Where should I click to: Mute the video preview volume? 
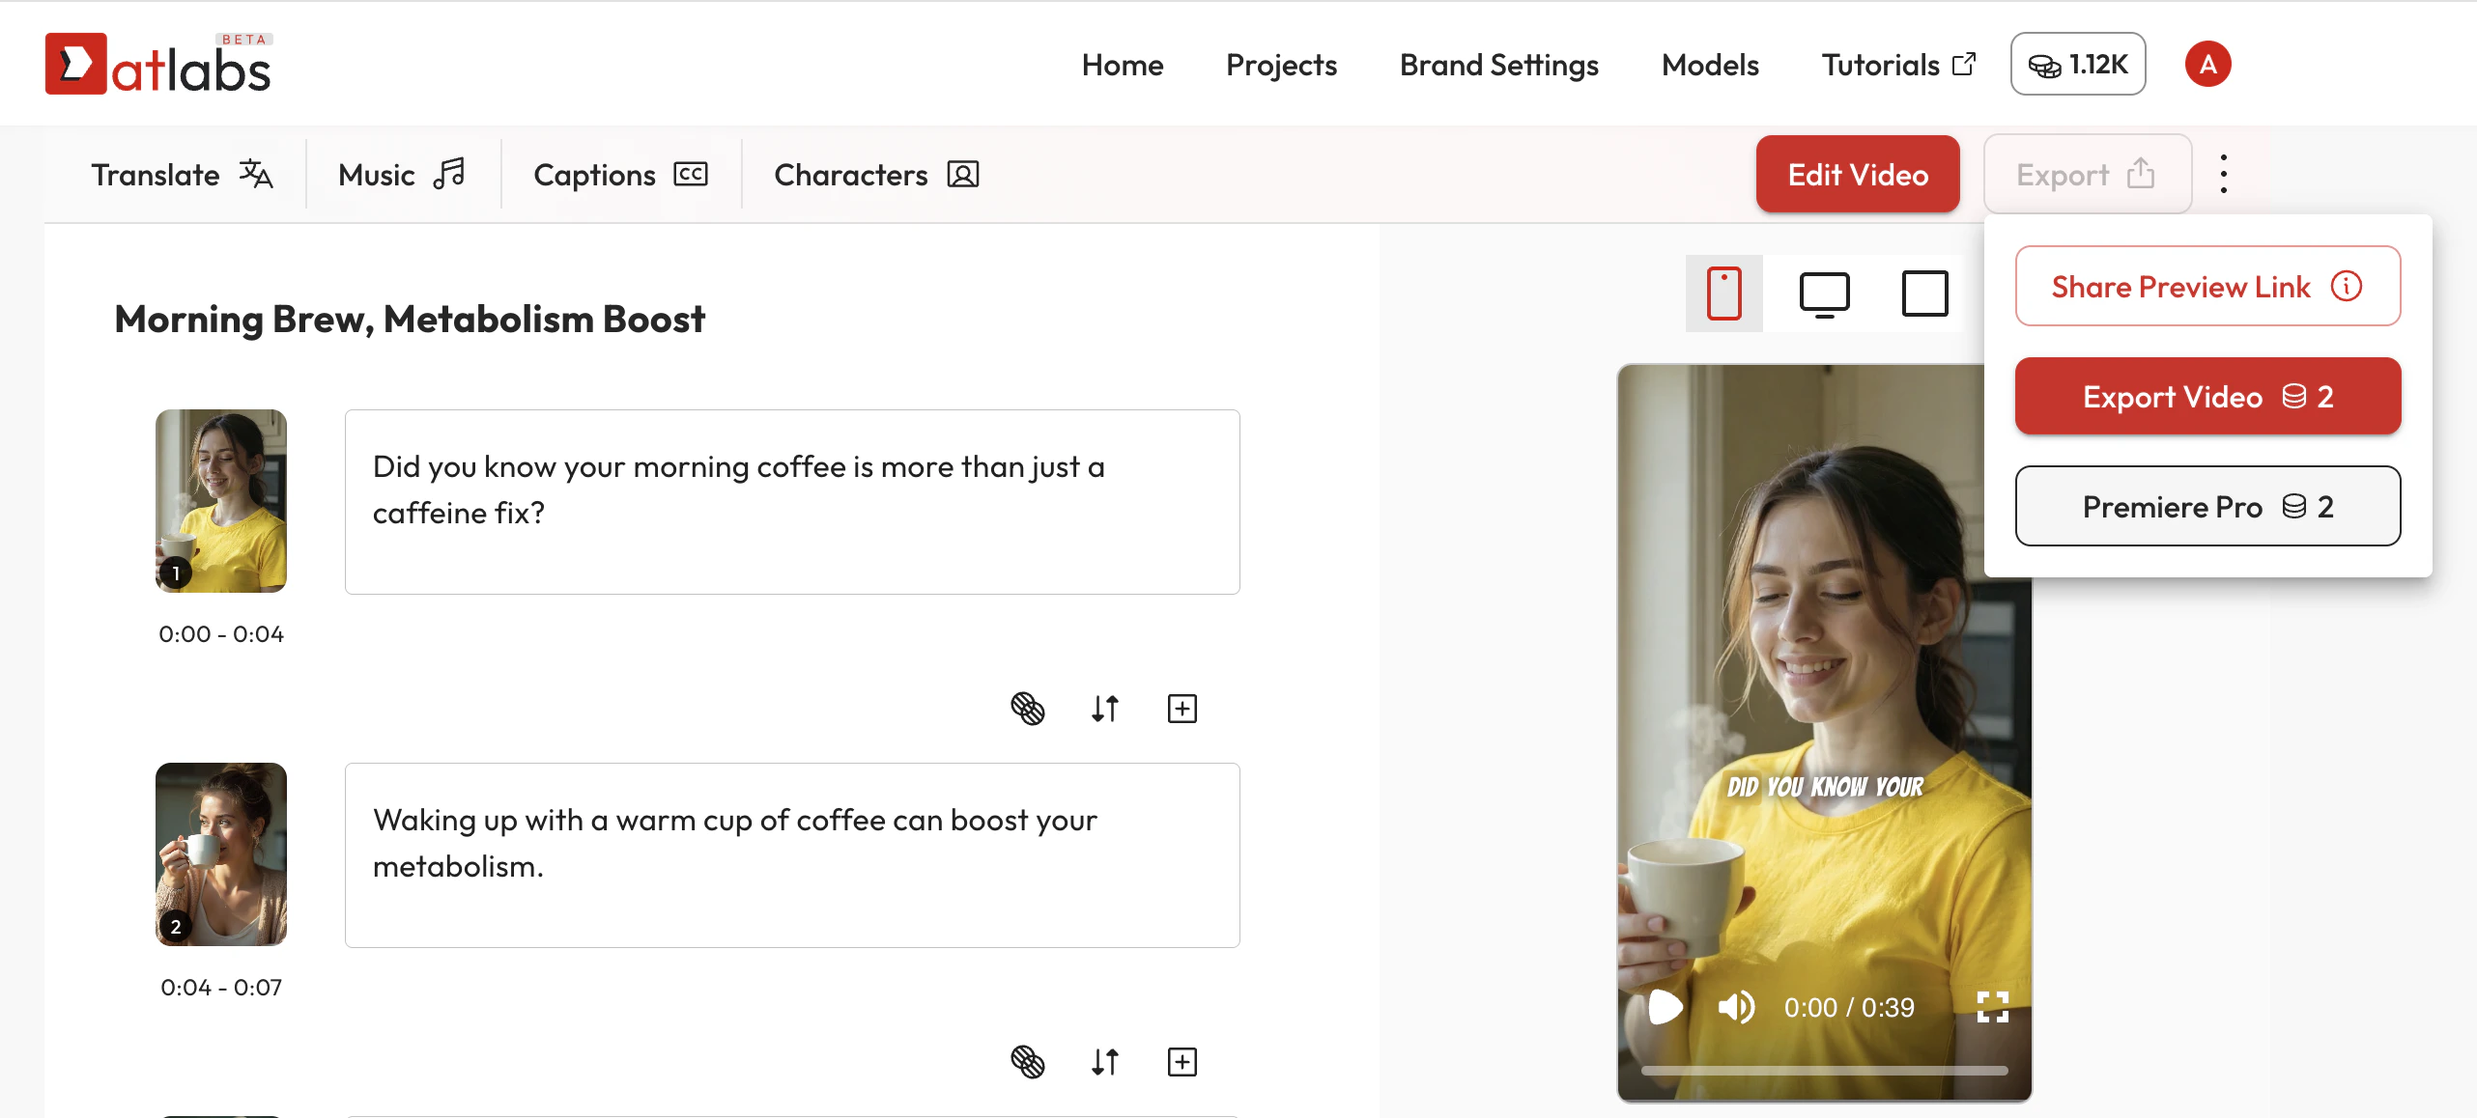[x=1736, y=1007]
